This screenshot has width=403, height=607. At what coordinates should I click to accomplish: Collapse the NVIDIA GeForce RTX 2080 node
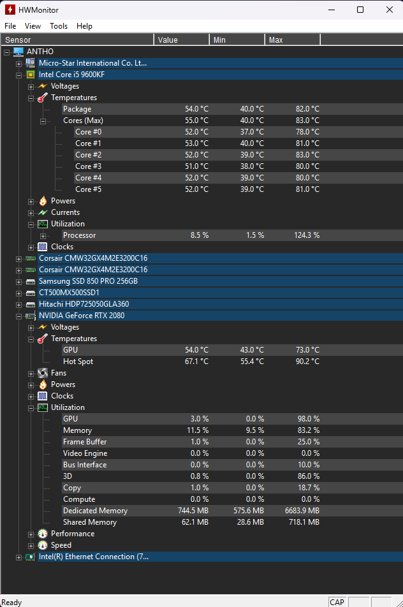18,316
